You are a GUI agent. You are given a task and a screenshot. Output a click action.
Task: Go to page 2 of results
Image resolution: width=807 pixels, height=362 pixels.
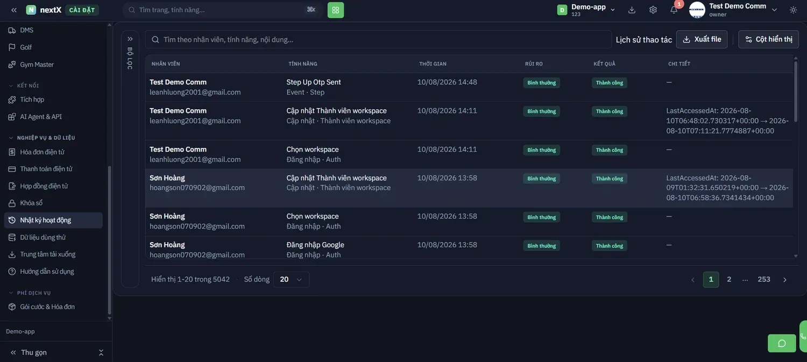[x=729, y=280]
